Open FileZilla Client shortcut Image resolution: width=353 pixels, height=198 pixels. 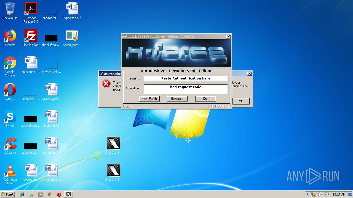(31, 38)
